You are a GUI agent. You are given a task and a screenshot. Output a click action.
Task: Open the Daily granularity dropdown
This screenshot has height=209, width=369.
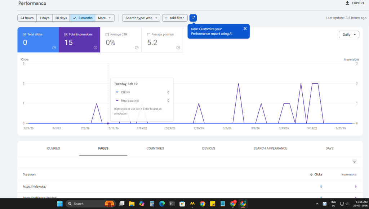[x=349, y=35]
